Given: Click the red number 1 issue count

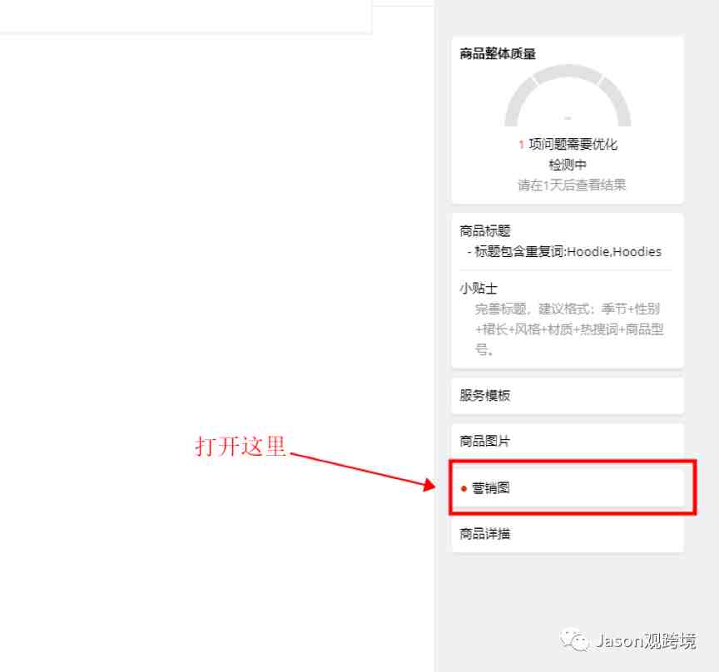Looking at the screenshot, I should 522,145.
